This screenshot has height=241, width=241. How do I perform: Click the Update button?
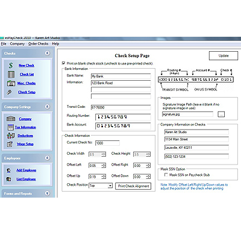click(224, 55)
